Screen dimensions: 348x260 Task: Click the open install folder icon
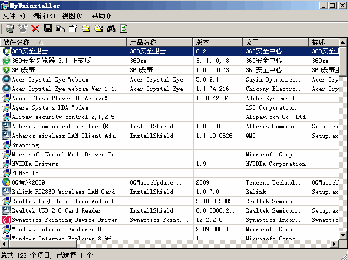pyautogui.click(x=86, y=29)
